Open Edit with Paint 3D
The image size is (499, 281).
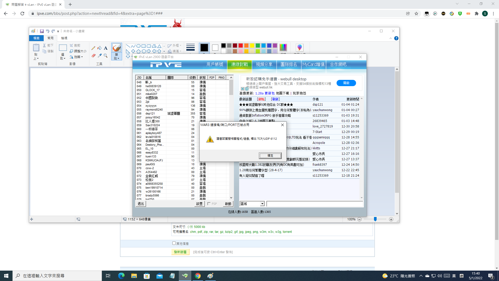[x=299, y=48]
